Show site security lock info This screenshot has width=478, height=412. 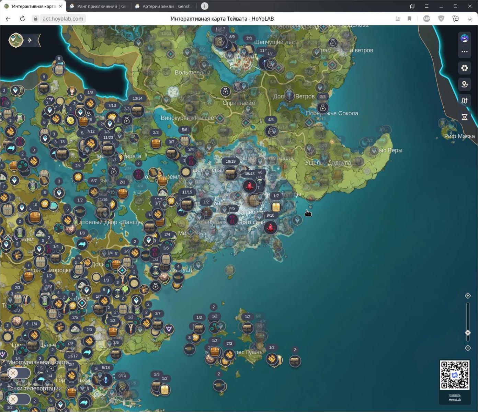(x=35, y=19)
